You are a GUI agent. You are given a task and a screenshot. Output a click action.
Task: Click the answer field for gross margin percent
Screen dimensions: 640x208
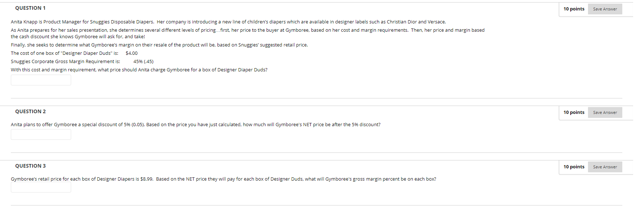point(41,187)
